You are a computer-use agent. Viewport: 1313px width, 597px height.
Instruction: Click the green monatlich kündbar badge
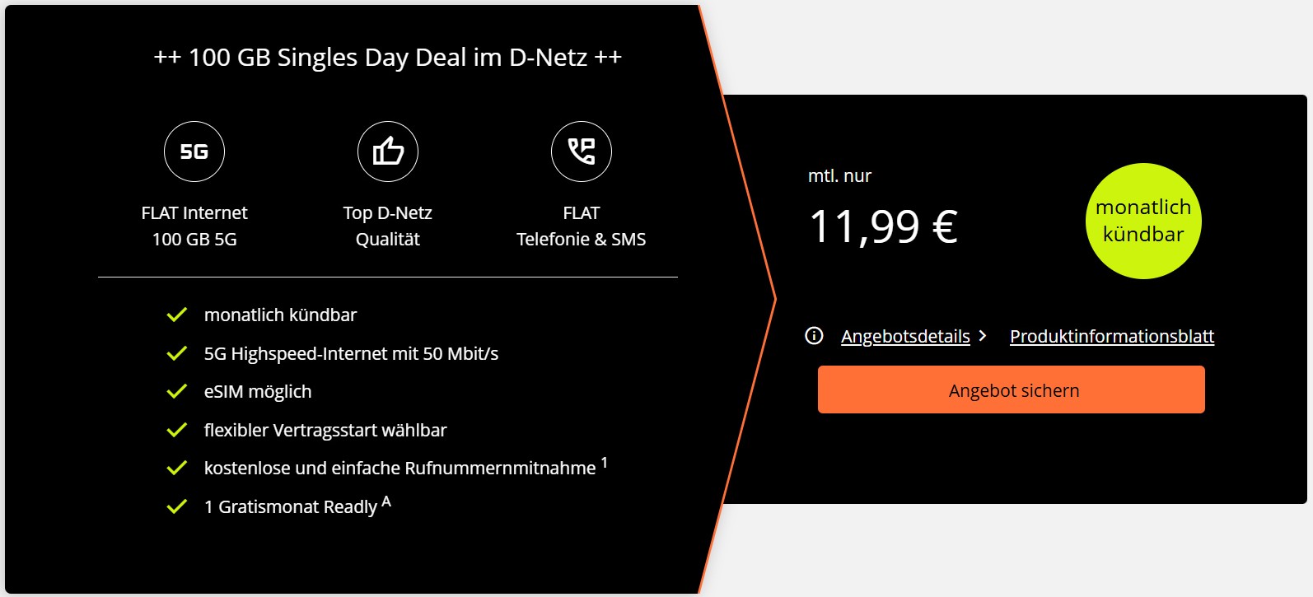pos(1143,221)
